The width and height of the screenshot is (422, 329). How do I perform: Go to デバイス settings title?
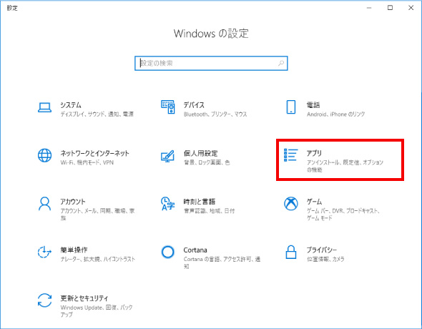click(194, 104)
